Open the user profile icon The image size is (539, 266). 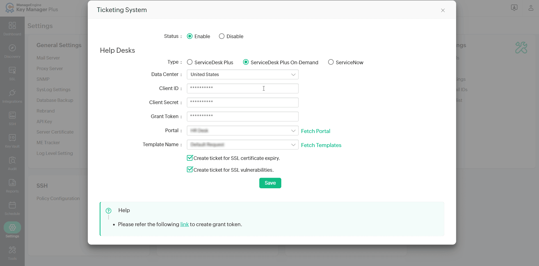point(531,8)
